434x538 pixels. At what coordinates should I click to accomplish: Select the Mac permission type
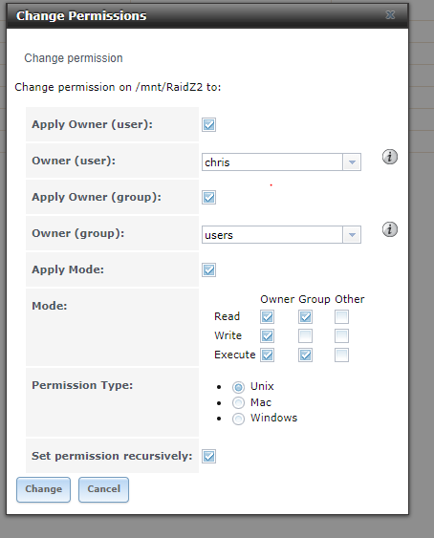pyautogui.click(x=238, y=403)
